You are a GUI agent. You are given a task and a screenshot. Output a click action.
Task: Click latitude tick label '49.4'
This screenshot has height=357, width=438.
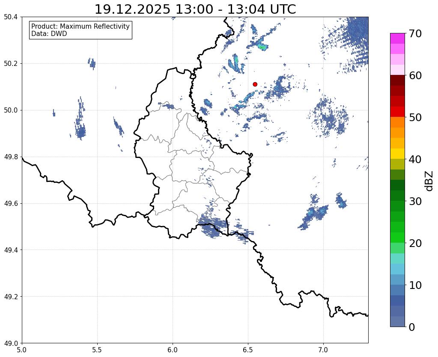point(11,250)
